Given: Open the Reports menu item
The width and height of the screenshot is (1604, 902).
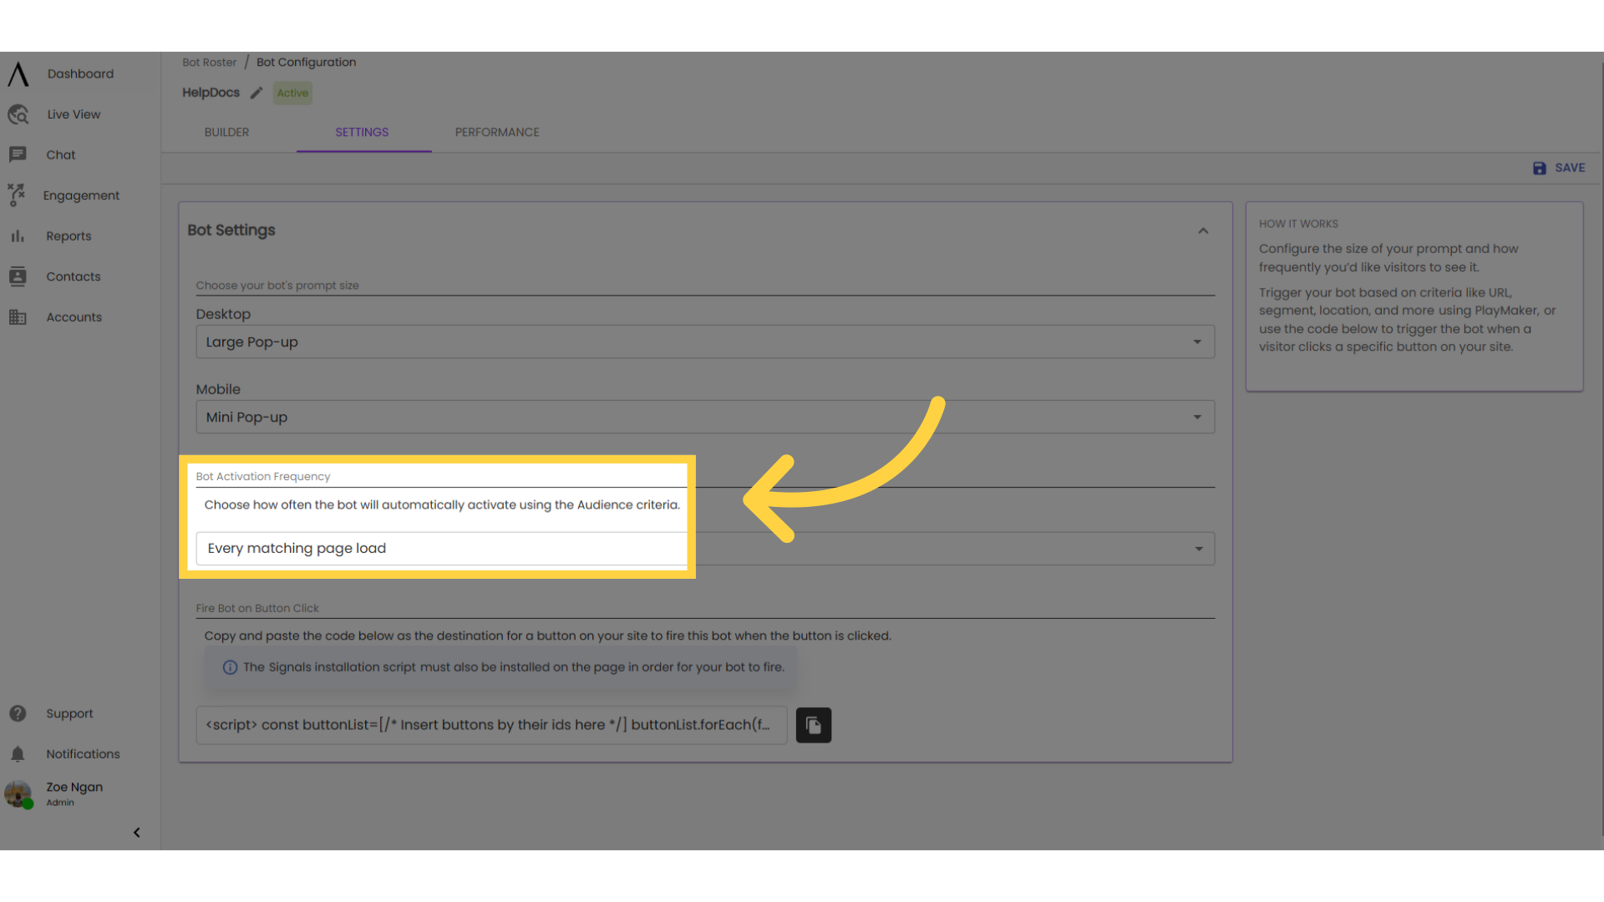Looking at the screenshot, I should pyautogui.click(x=69, y=236).
